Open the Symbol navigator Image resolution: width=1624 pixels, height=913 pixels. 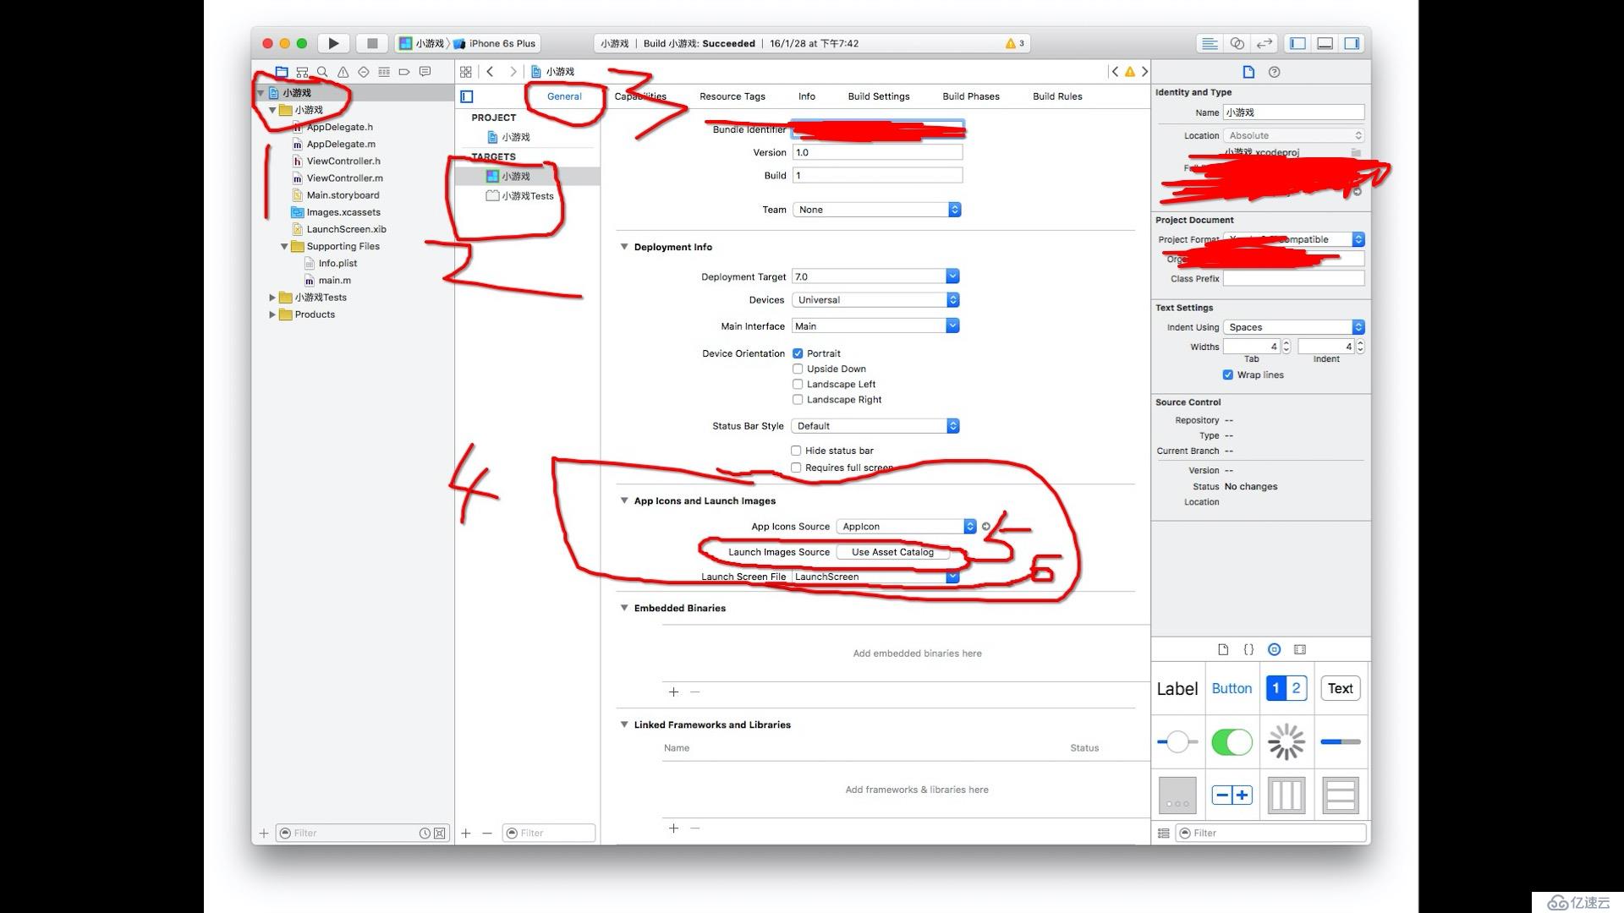coord(302,72)
